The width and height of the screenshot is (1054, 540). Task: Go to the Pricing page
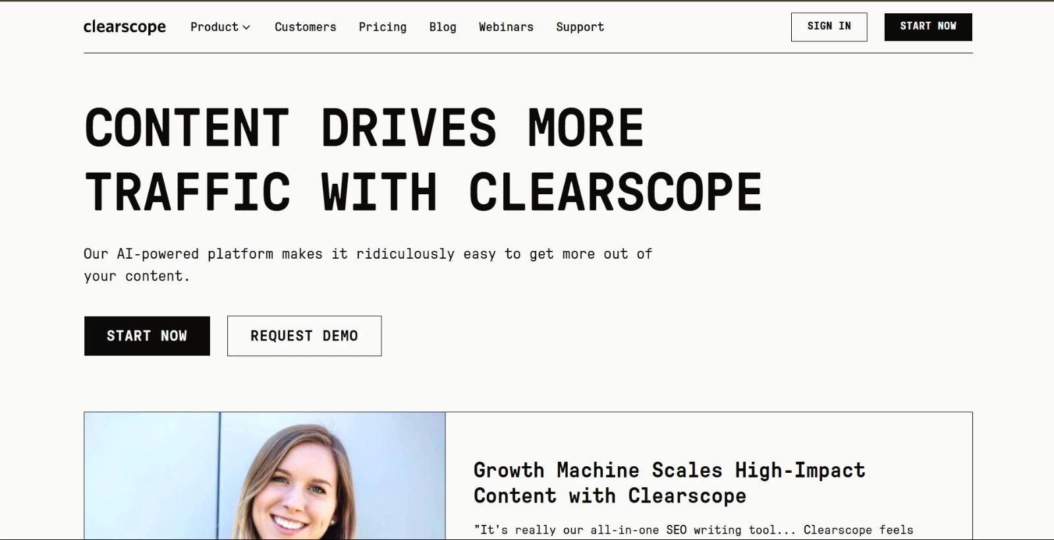pos(383,27)
